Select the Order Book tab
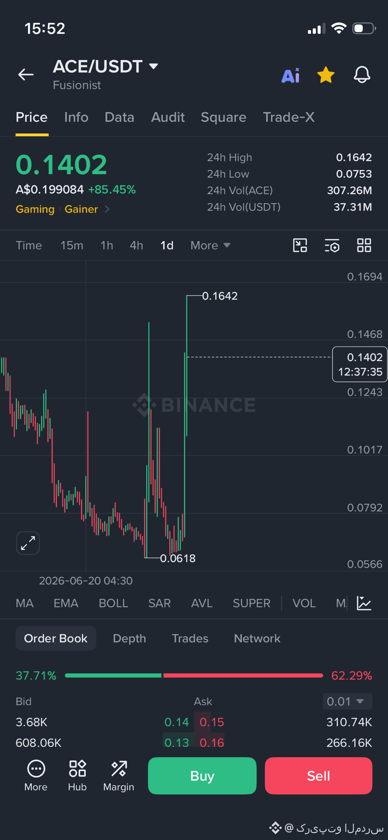Viewport: 388px width, 840px height. coord(56,639)
